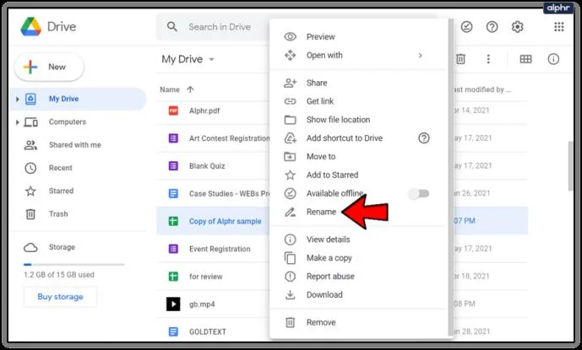
Task: Select the Event Registration file name
Action: click(x=220, y=249)
